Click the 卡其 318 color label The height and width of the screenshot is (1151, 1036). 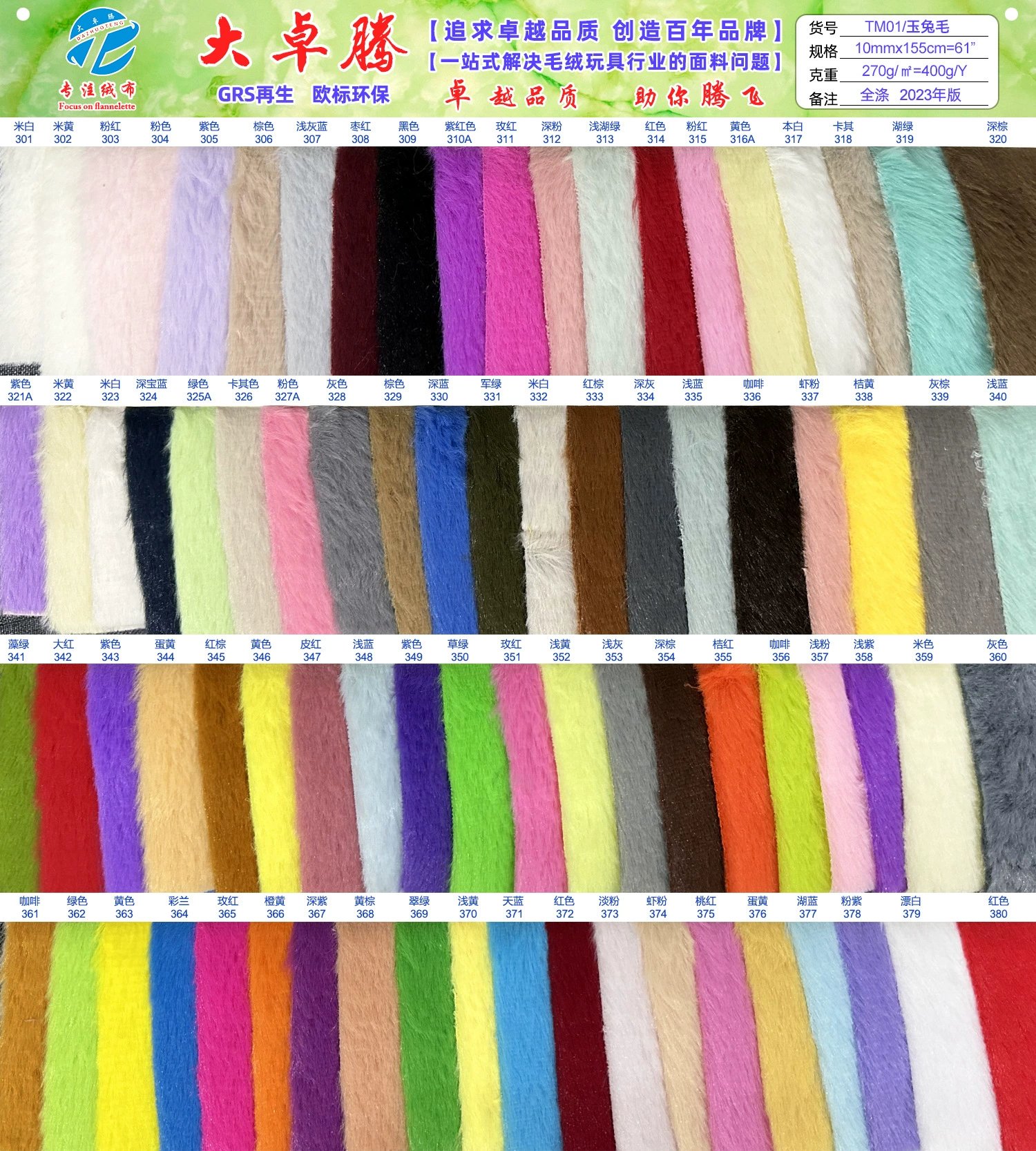[x=843, y=133]
